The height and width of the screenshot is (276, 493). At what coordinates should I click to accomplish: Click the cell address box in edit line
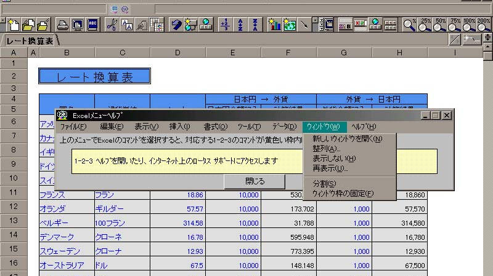(54, 9)
